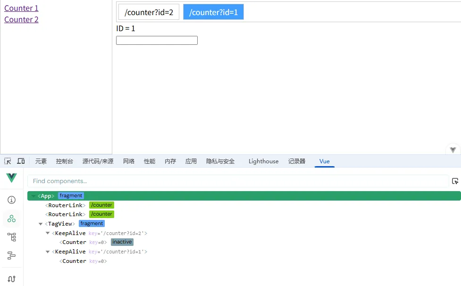Image resolution: width=461 pixels, height=286 pixels.
Task: Select the active Counter under id=1
Action: click(x=244, y=261)
